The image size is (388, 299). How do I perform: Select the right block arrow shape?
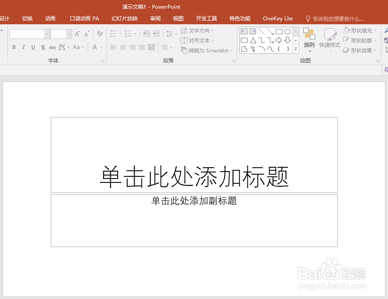[279, 40]
